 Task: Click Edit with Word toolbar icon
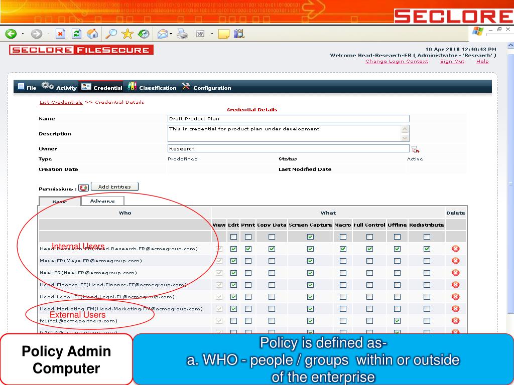(200, 34)
